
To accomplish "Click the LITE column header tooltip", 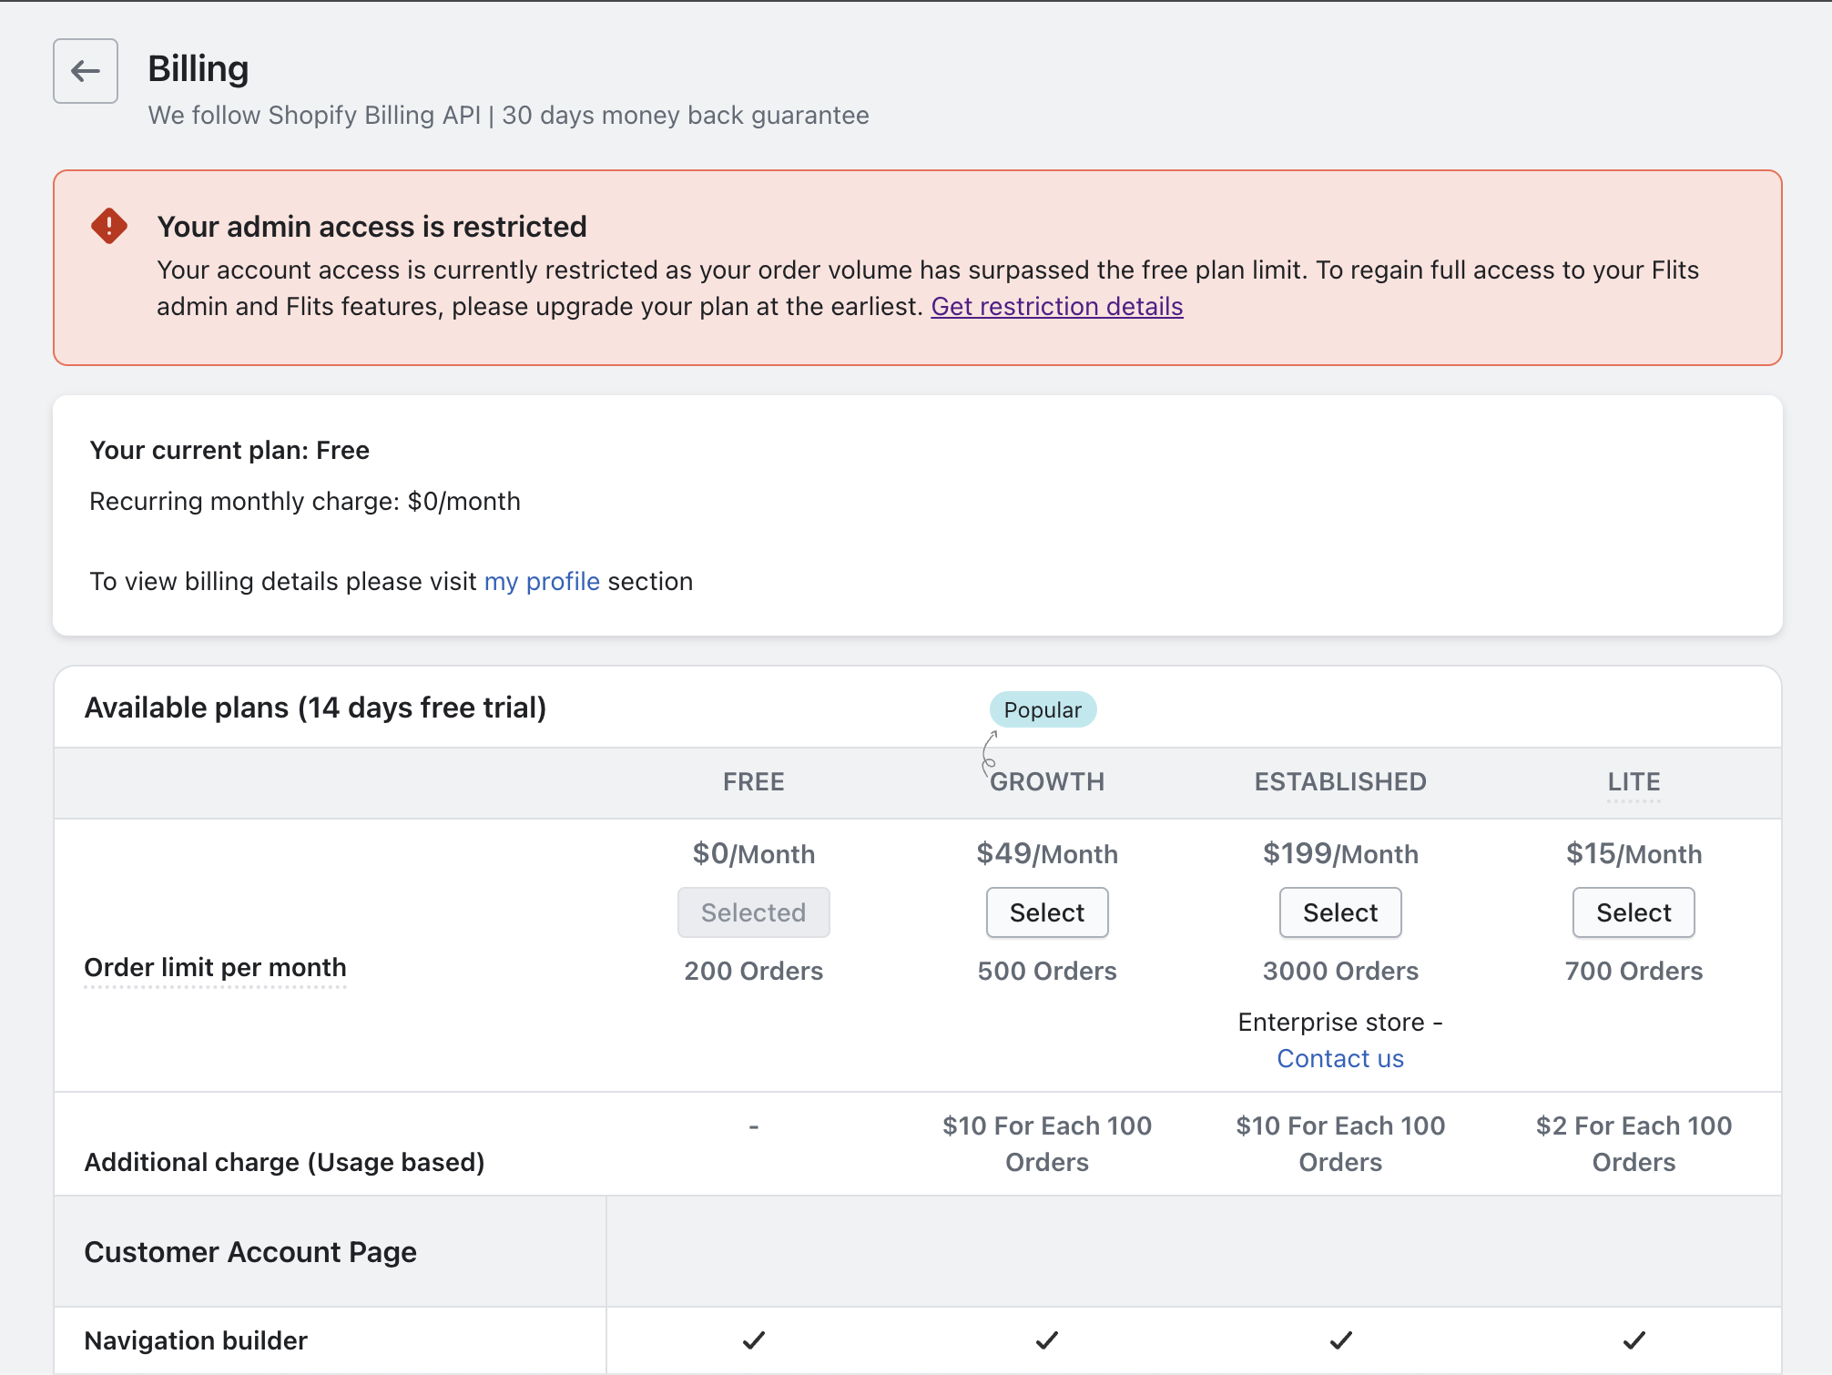I will point(1634,781).
